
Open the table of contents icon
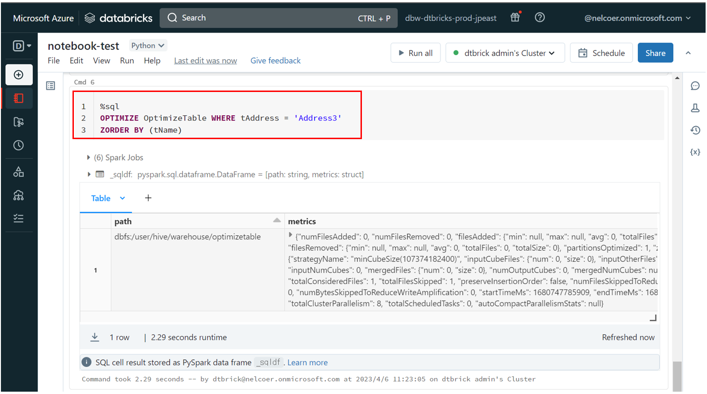pyautogui.click(x=50, y=86)
